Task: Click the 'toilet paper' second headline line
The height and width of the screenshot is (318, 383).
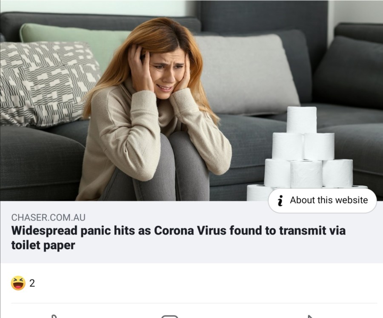Action: (x=43, y=245)
